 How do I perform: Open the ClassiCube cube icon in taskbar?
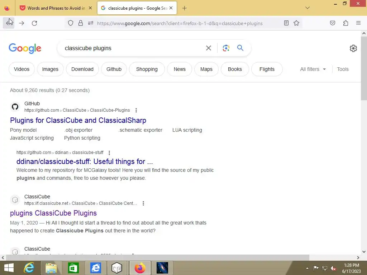[117, 268]
